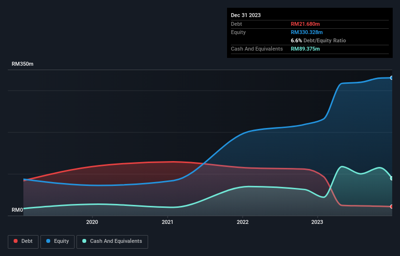
Task: Click the 6.6% Debt/Equity Ratio text
Action: point(318,40)
